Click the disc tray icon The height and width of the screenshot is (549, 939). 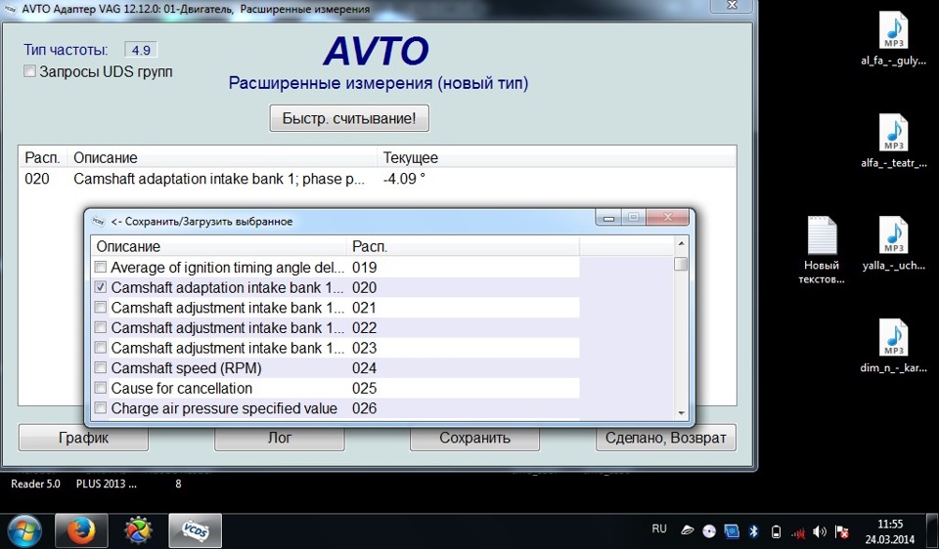pos(710,531)
